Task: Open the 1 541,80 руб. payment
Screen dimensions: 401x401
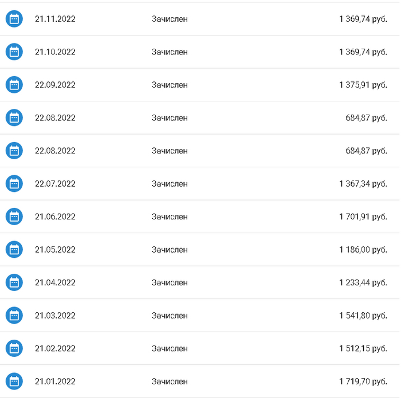Action: (x=200, y=315)
